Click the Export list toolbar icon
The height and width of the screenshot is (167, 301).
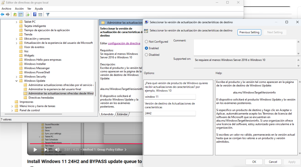[x=28, y=14]
